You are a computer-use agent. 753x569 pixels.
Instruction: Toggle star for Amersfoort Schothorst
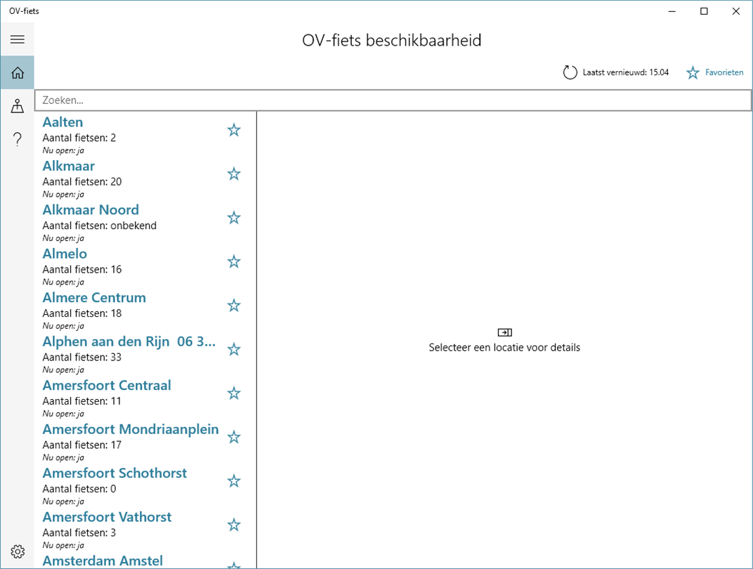[234, 481]
